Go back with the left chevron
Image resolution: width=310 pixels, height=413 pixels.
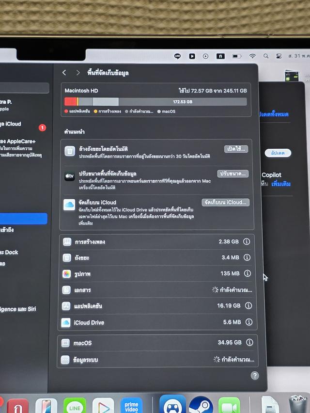pyautogui.click(x=64, y=73)
